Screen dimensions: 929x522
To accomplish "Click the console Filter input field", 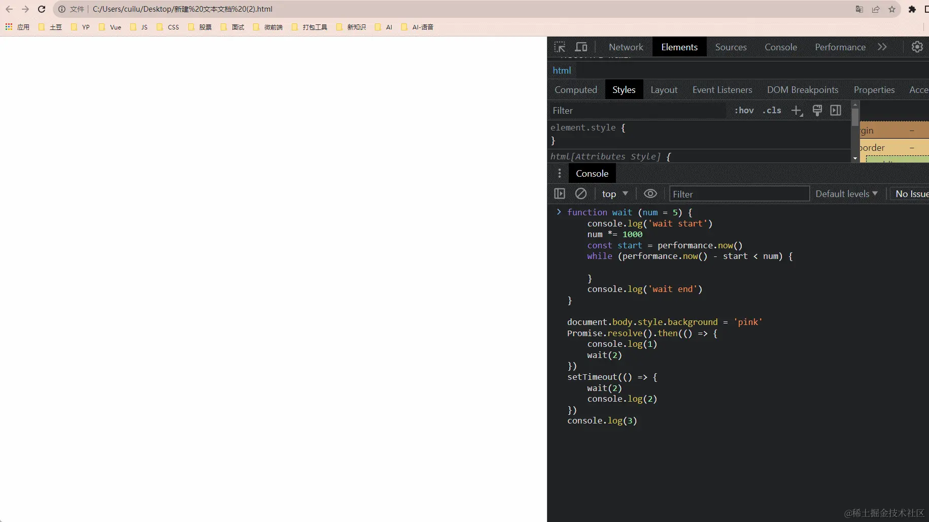I will [739, 194].
